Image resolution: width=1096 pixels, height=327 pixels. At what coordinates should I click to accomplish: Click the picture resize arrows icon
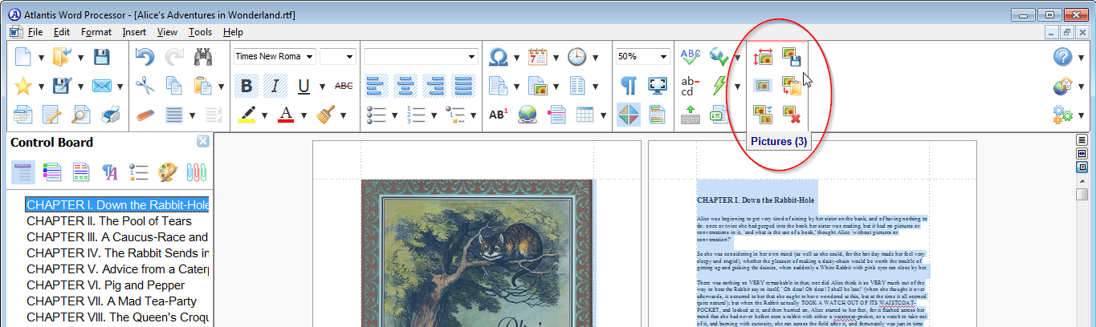tap(762, 57)
